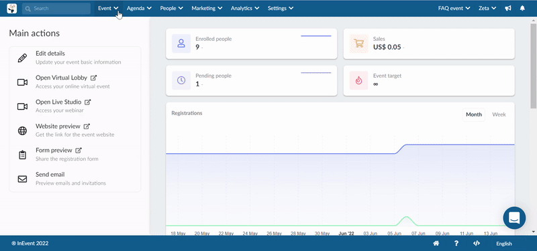This screenshot has height=251, width=537.
Task: Switch the chart to Month view
Action: point(474,114)
